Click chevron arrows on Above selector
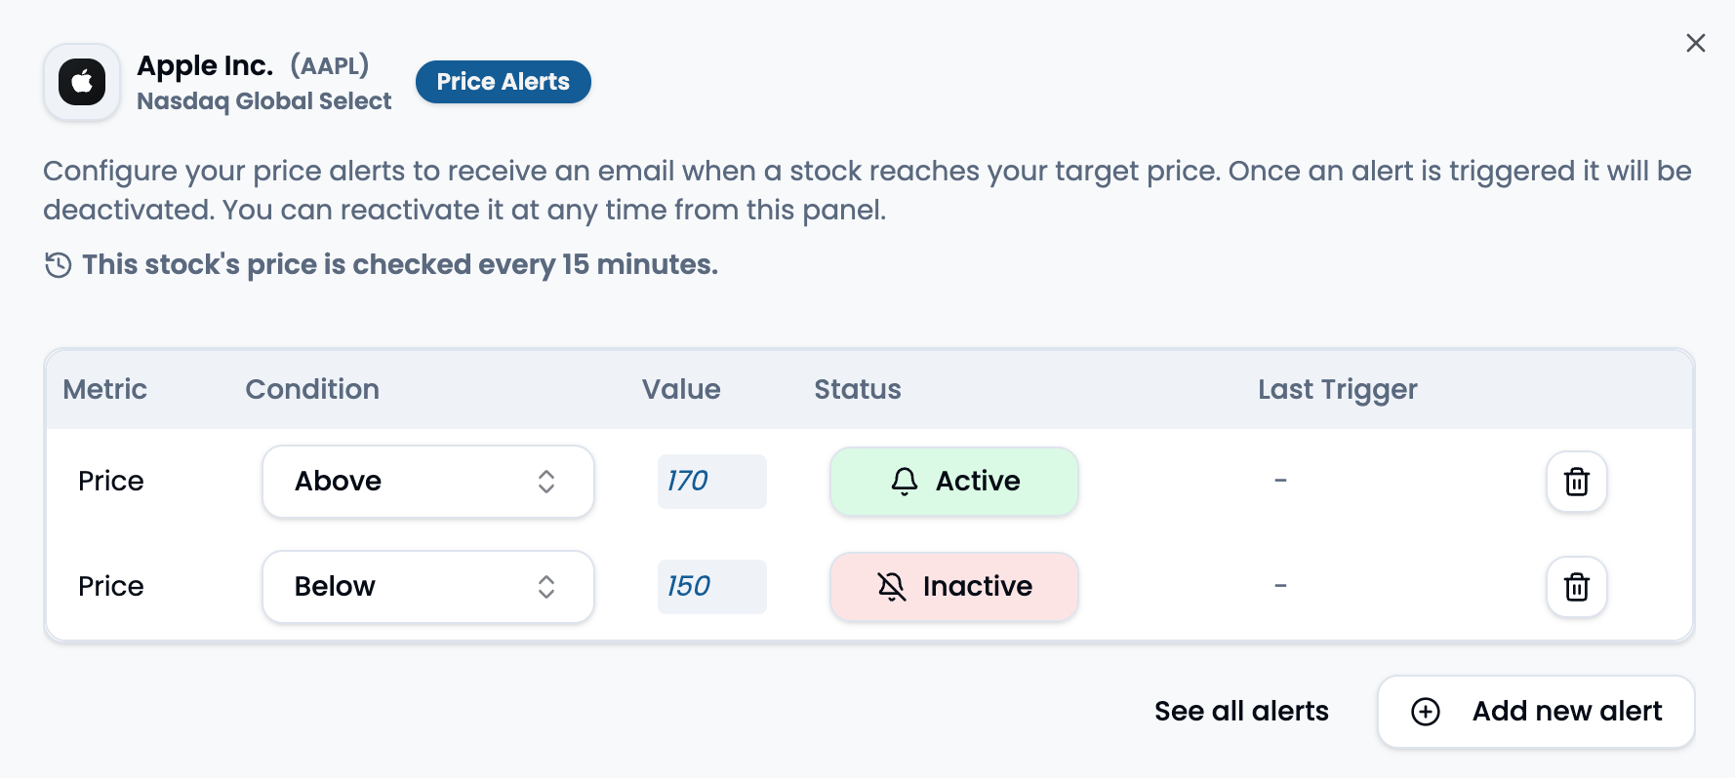1735x778 pixels. (546, 482)
